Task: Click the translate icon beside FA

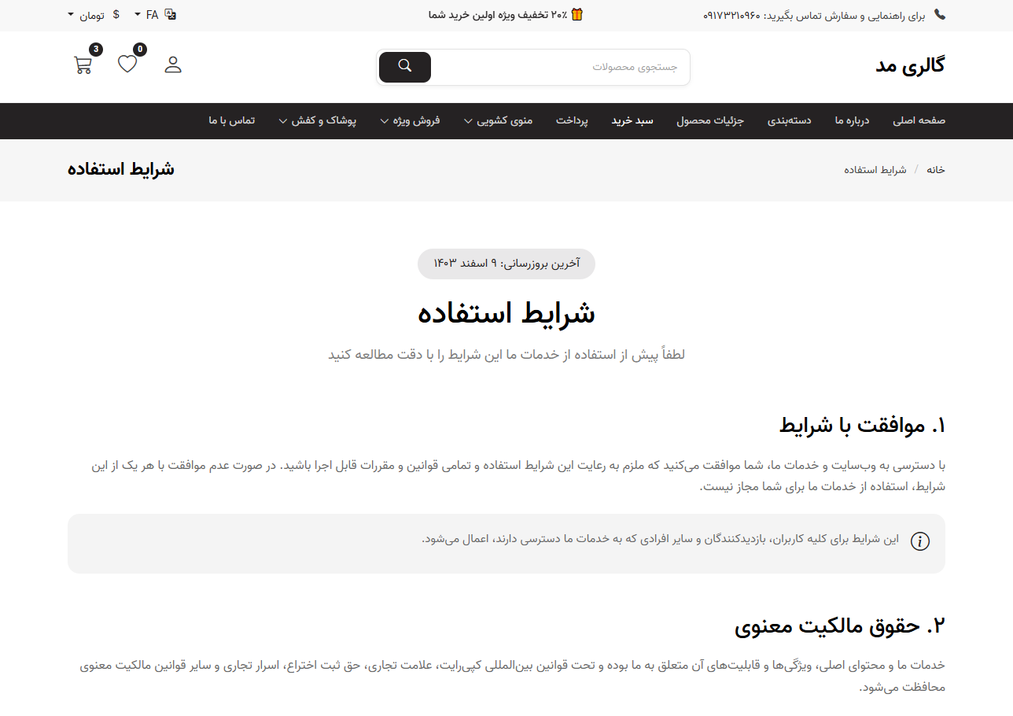Action: (169, 13)
